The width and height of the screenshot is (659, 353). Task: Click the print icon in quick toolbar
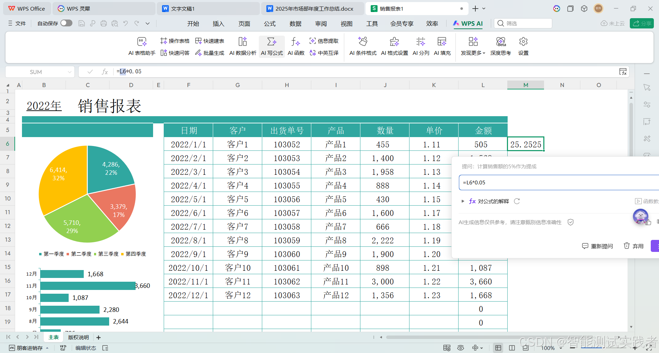pyautogui.click(x=104, y=23)
